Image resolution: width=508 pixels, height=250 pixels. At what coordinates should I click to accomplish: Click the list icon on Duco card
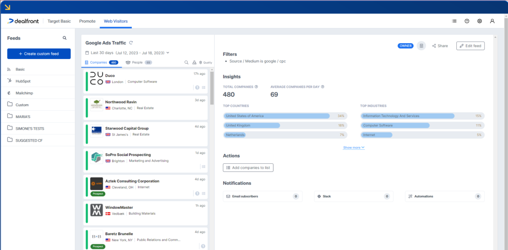(x=203, y=87)
